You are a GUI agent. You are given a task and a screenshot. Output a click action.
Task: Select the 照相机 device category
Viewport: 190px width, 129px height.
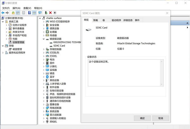(53, 122)
